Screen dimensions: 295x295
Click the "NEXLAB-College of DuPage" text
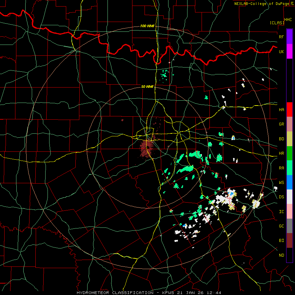262,4
